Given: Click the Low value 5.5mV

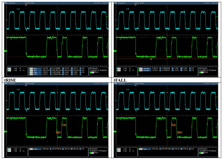Looking at the screenshot, I should [45, 74].
